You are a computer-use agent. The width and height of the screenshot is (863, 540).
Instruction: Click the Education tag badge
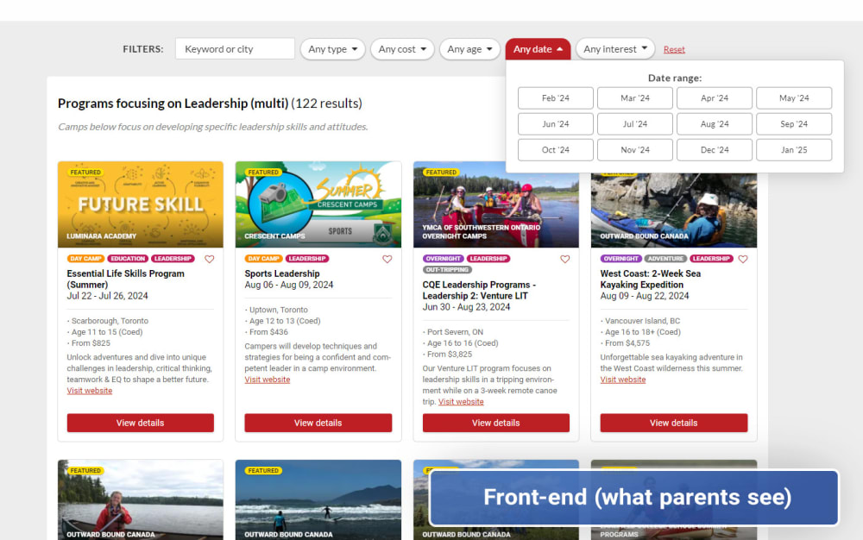(128, 259)
